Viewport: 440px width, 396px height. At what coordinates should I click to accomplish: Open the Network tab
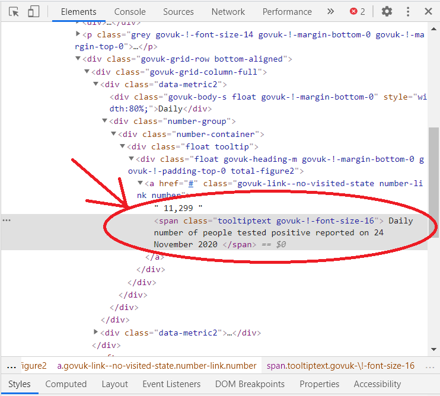pos(228,12)
